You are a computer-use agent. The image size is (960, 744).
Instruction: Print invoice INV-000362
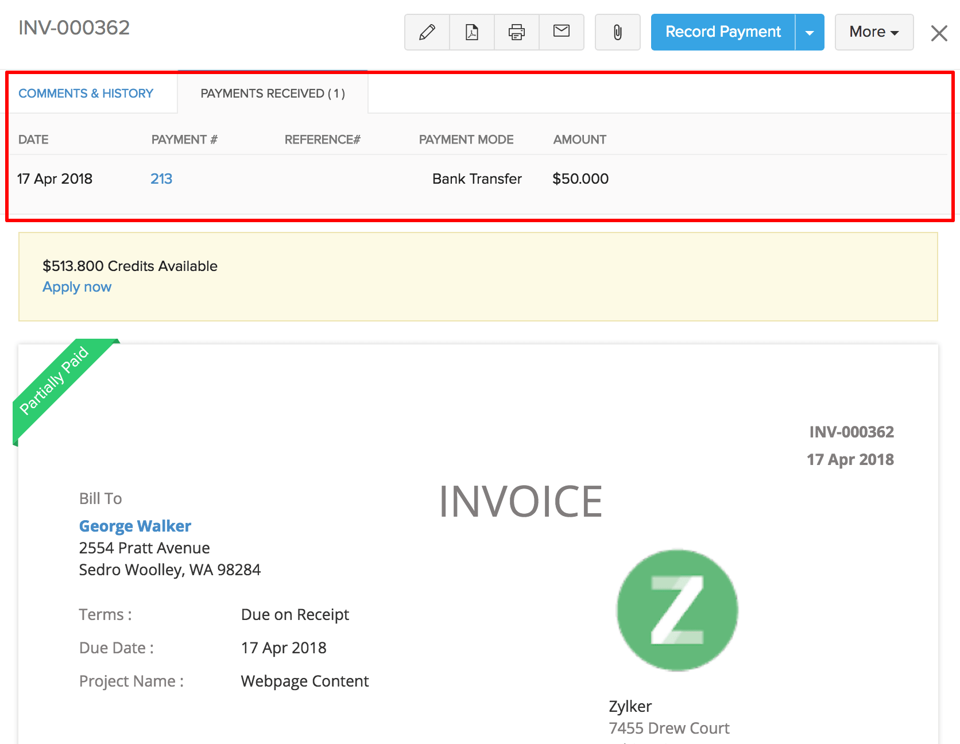[x=516, y=32]
